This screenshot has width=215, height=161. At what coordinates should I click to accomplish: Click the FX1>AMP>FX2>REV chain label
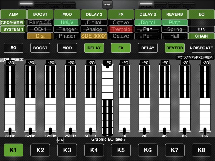point(195,58)
